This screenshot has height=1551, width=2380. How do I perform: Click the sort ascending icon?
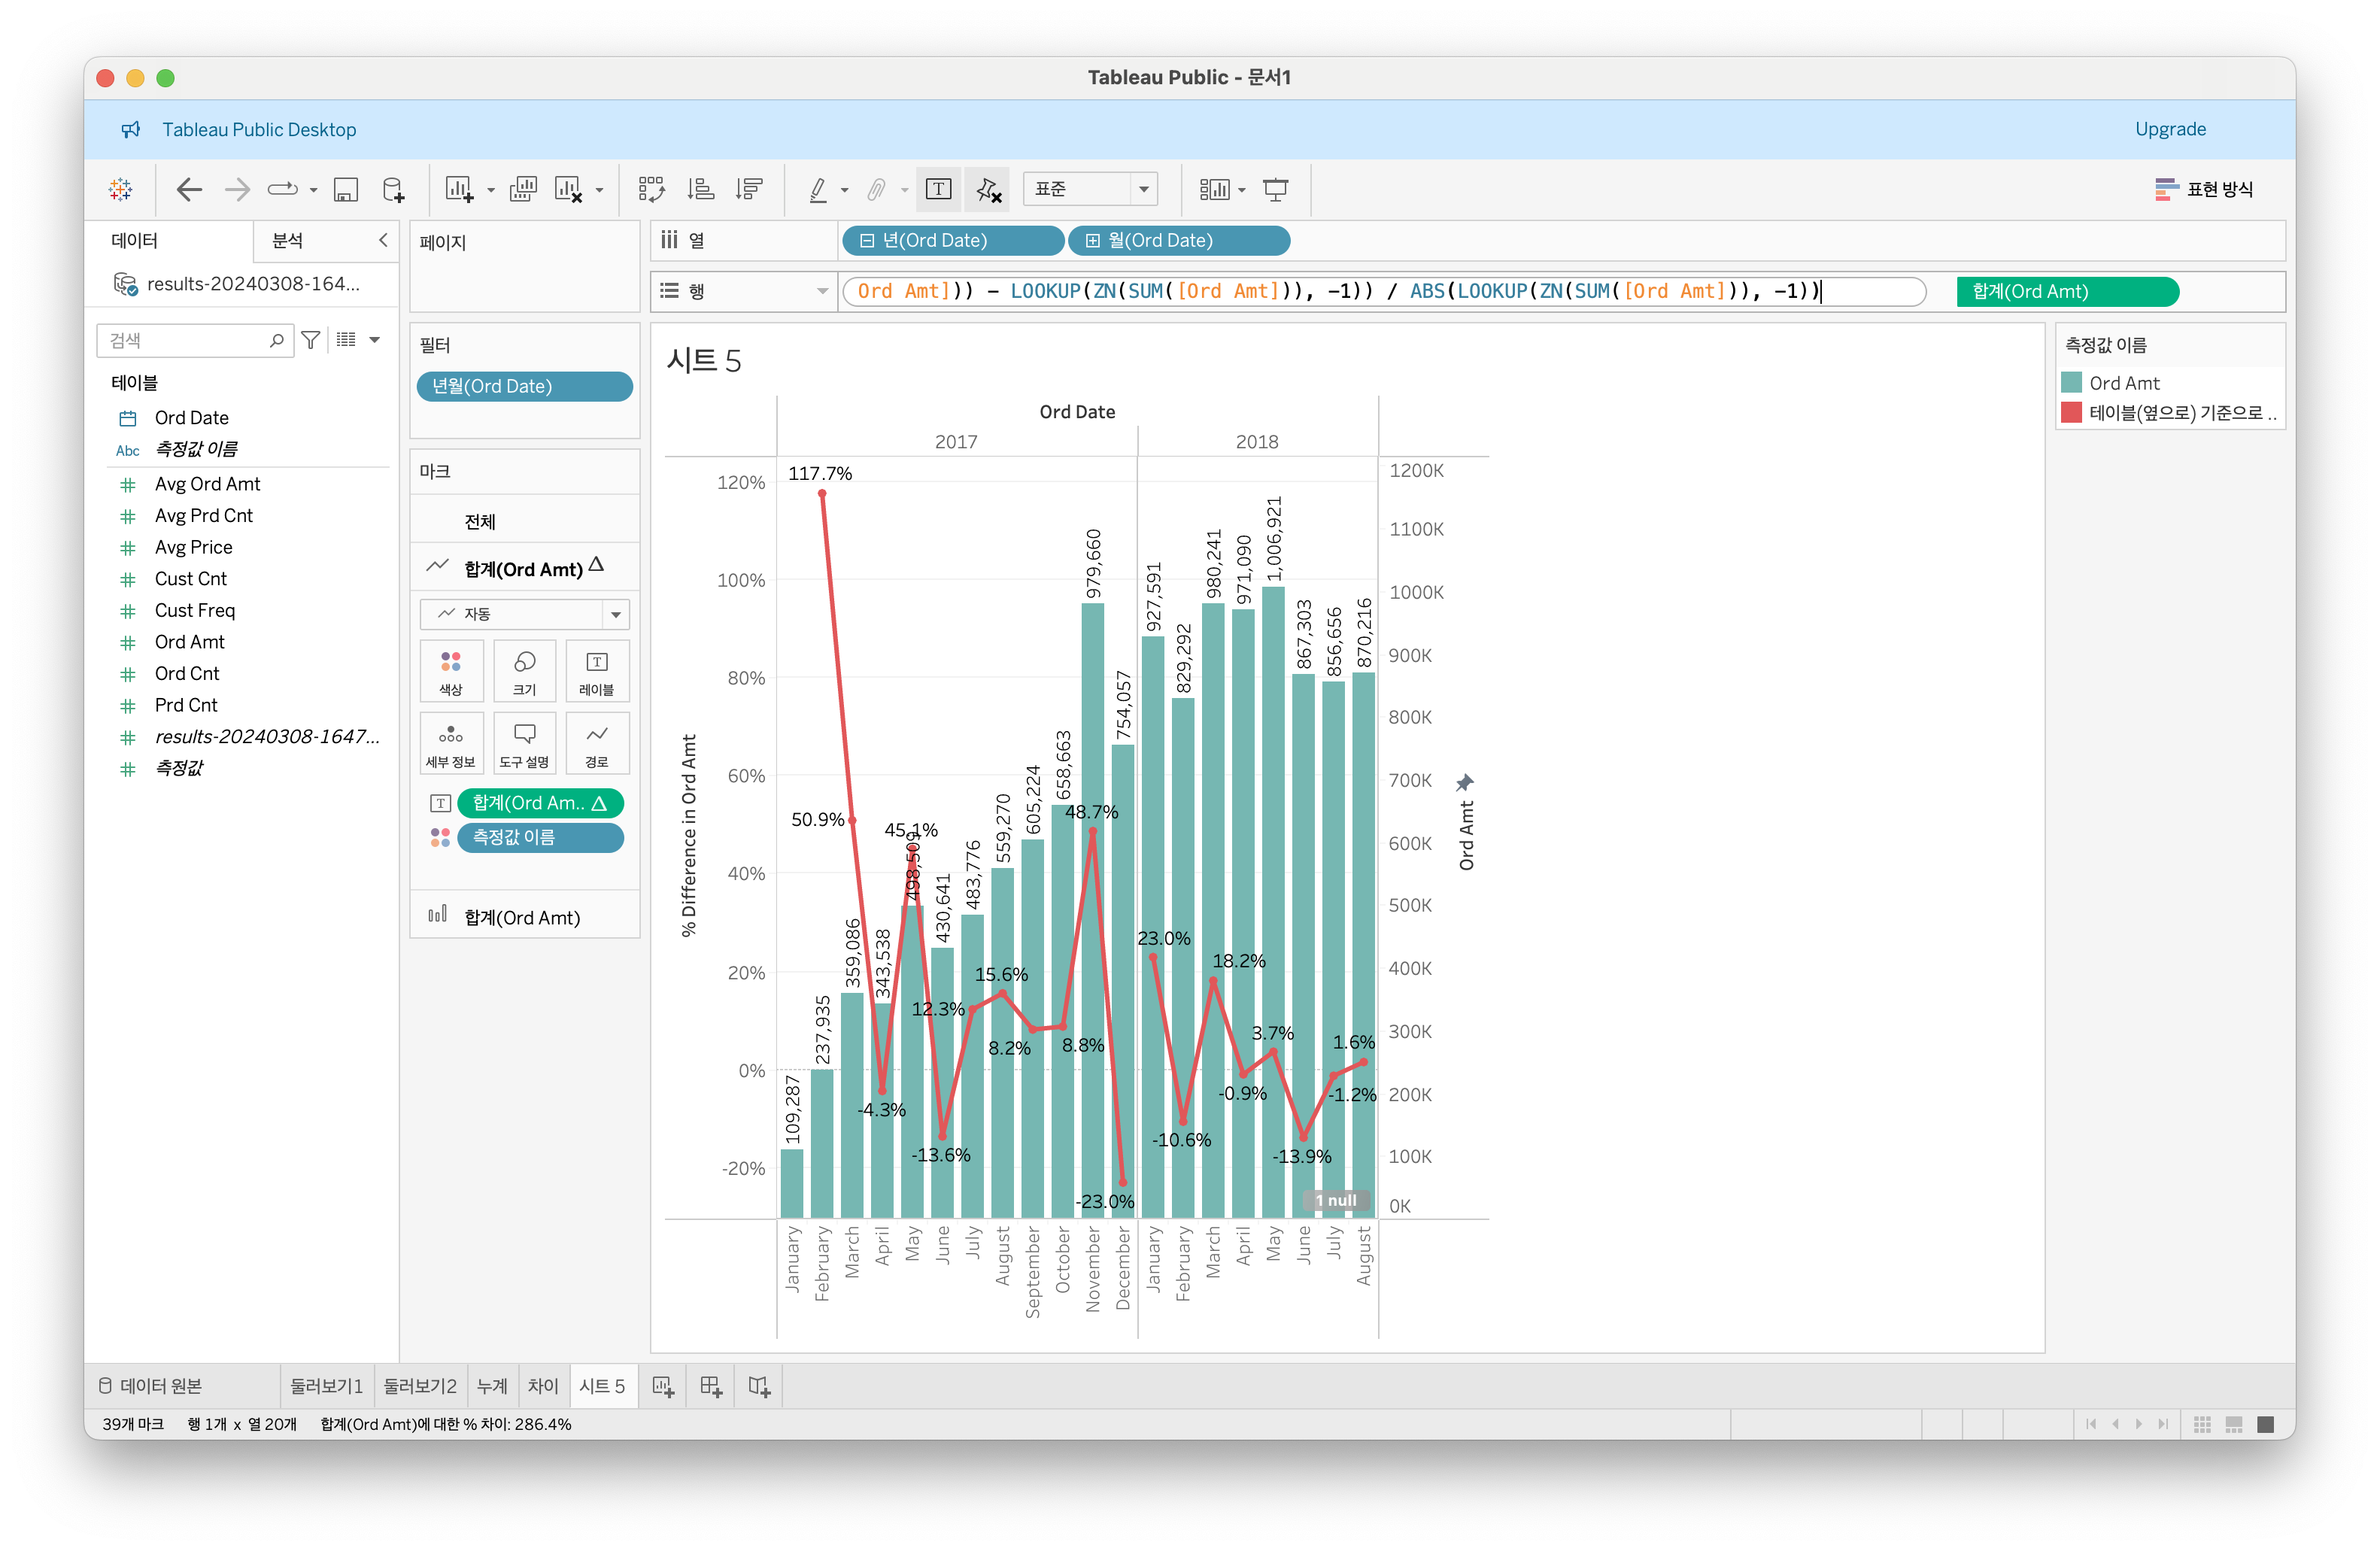pos(701,189)
